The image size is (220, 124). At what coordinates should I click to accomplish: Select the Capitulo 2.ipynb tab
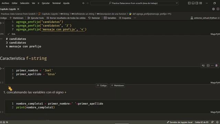[8, 9]
